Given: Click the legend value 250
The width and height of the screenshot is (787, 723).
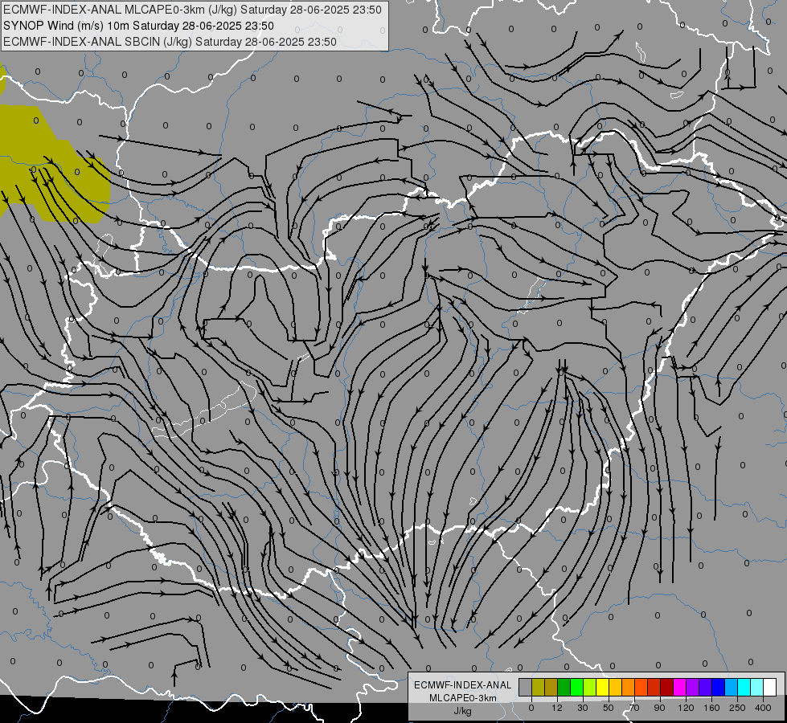Looking at the screenshot, I should (737, 708).
